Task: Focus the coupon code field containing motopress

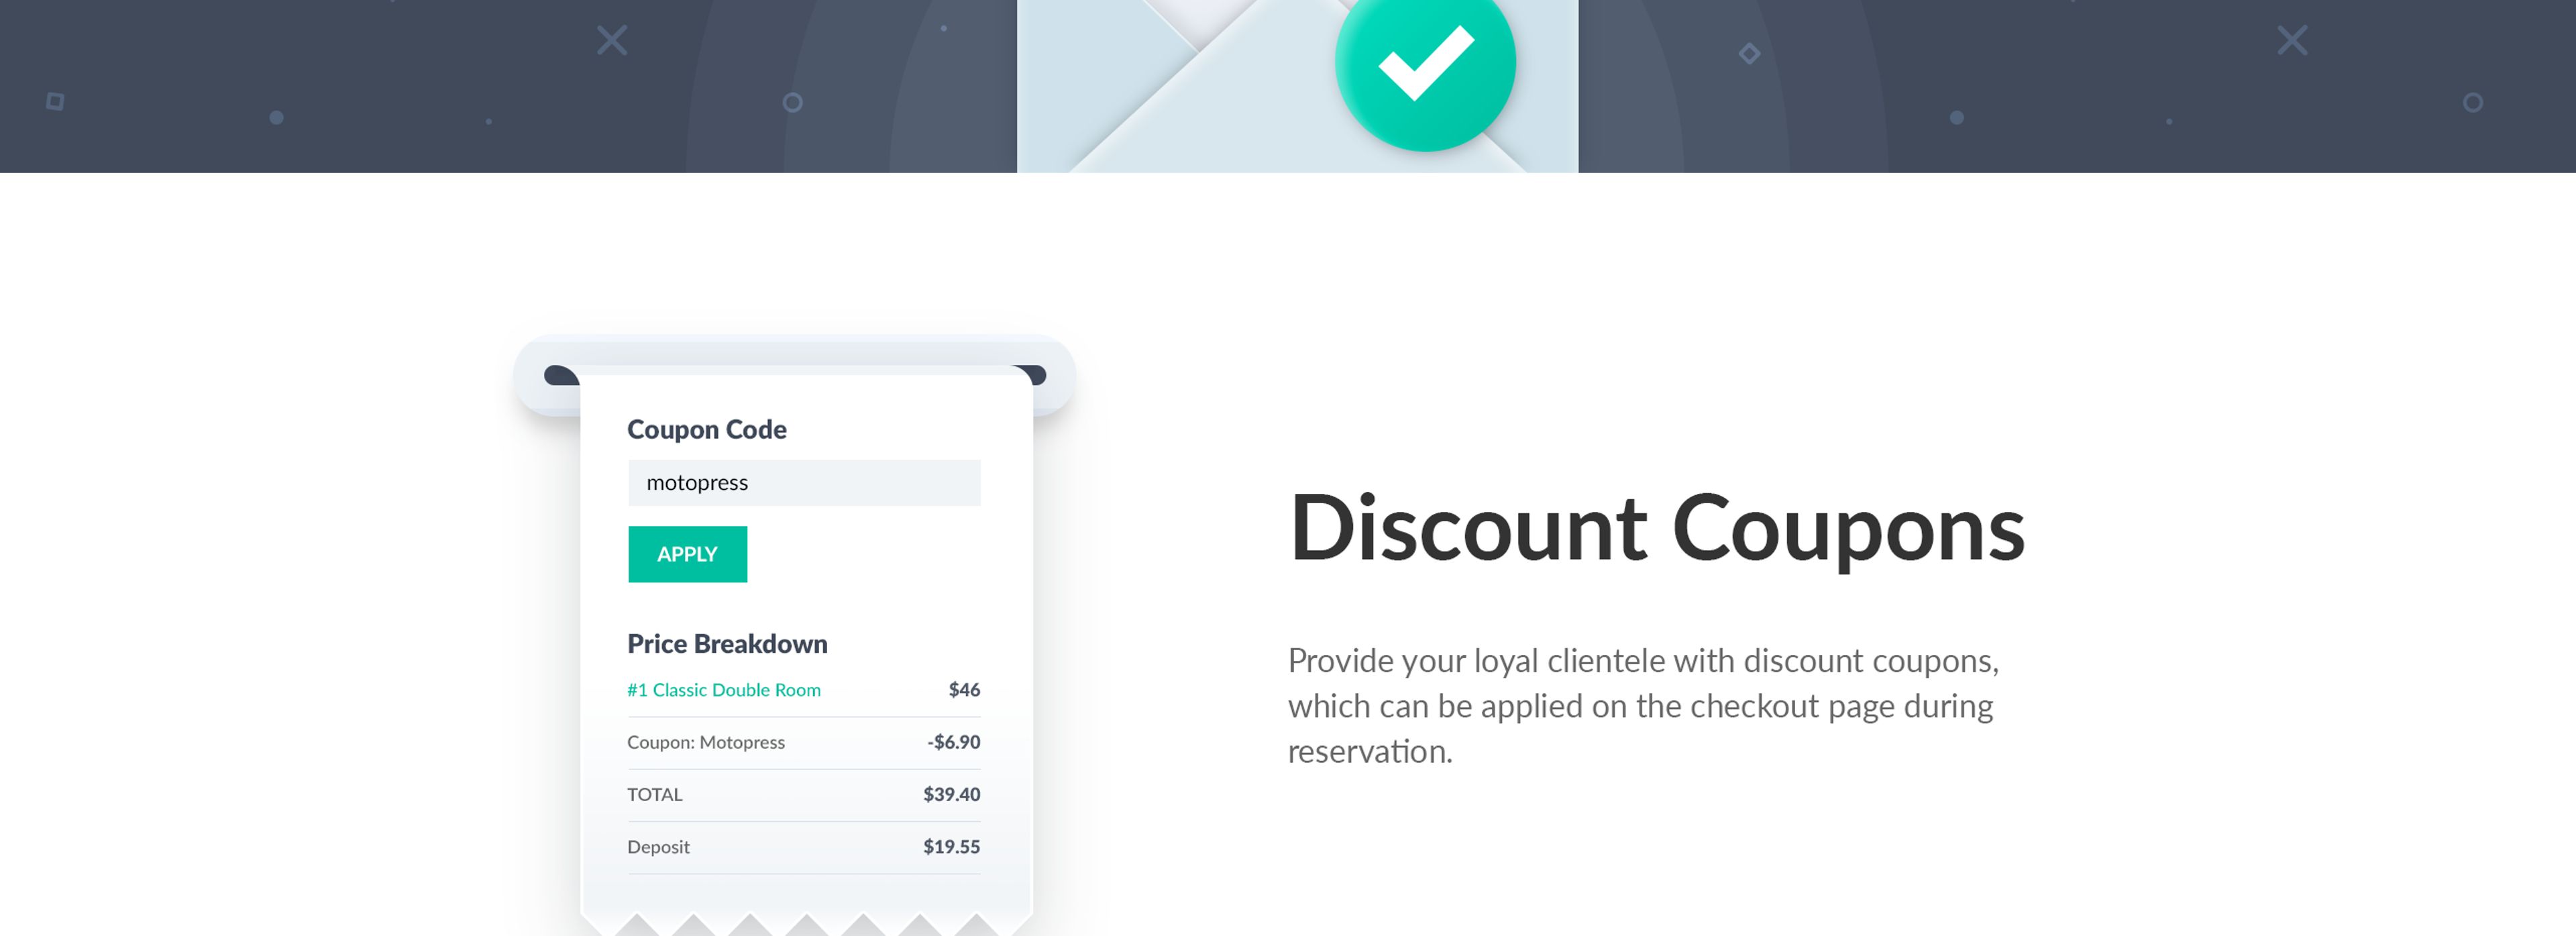Action: click(x=804, y=483)
